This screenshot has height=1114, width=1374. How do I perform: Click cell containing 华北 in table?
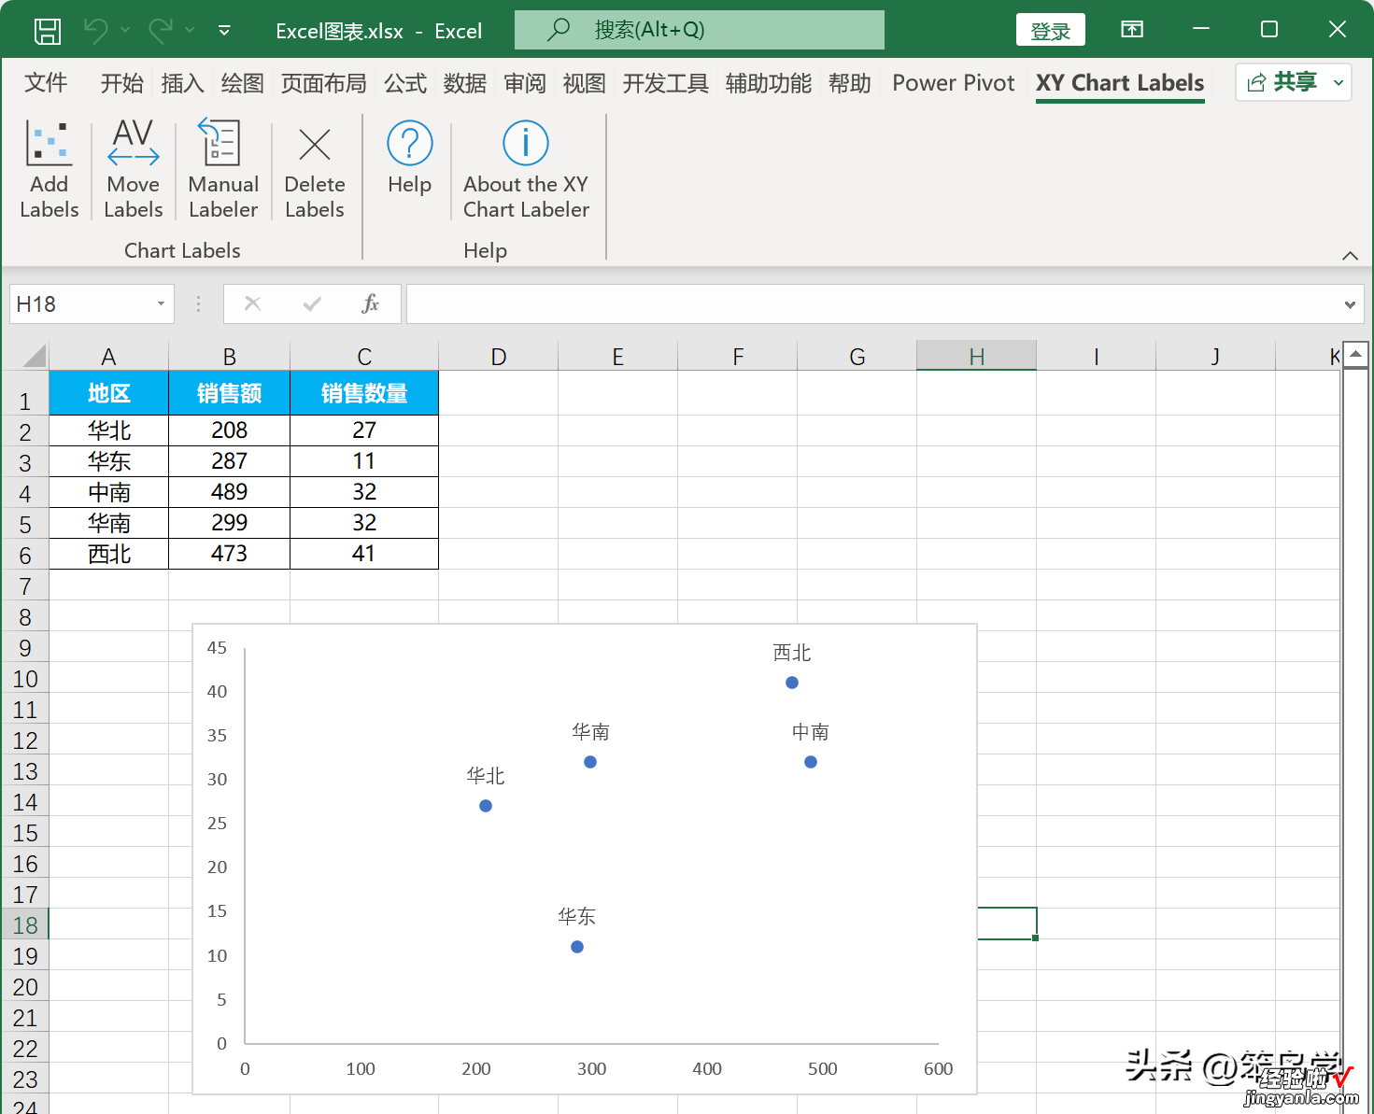click(x=108, y=430)
